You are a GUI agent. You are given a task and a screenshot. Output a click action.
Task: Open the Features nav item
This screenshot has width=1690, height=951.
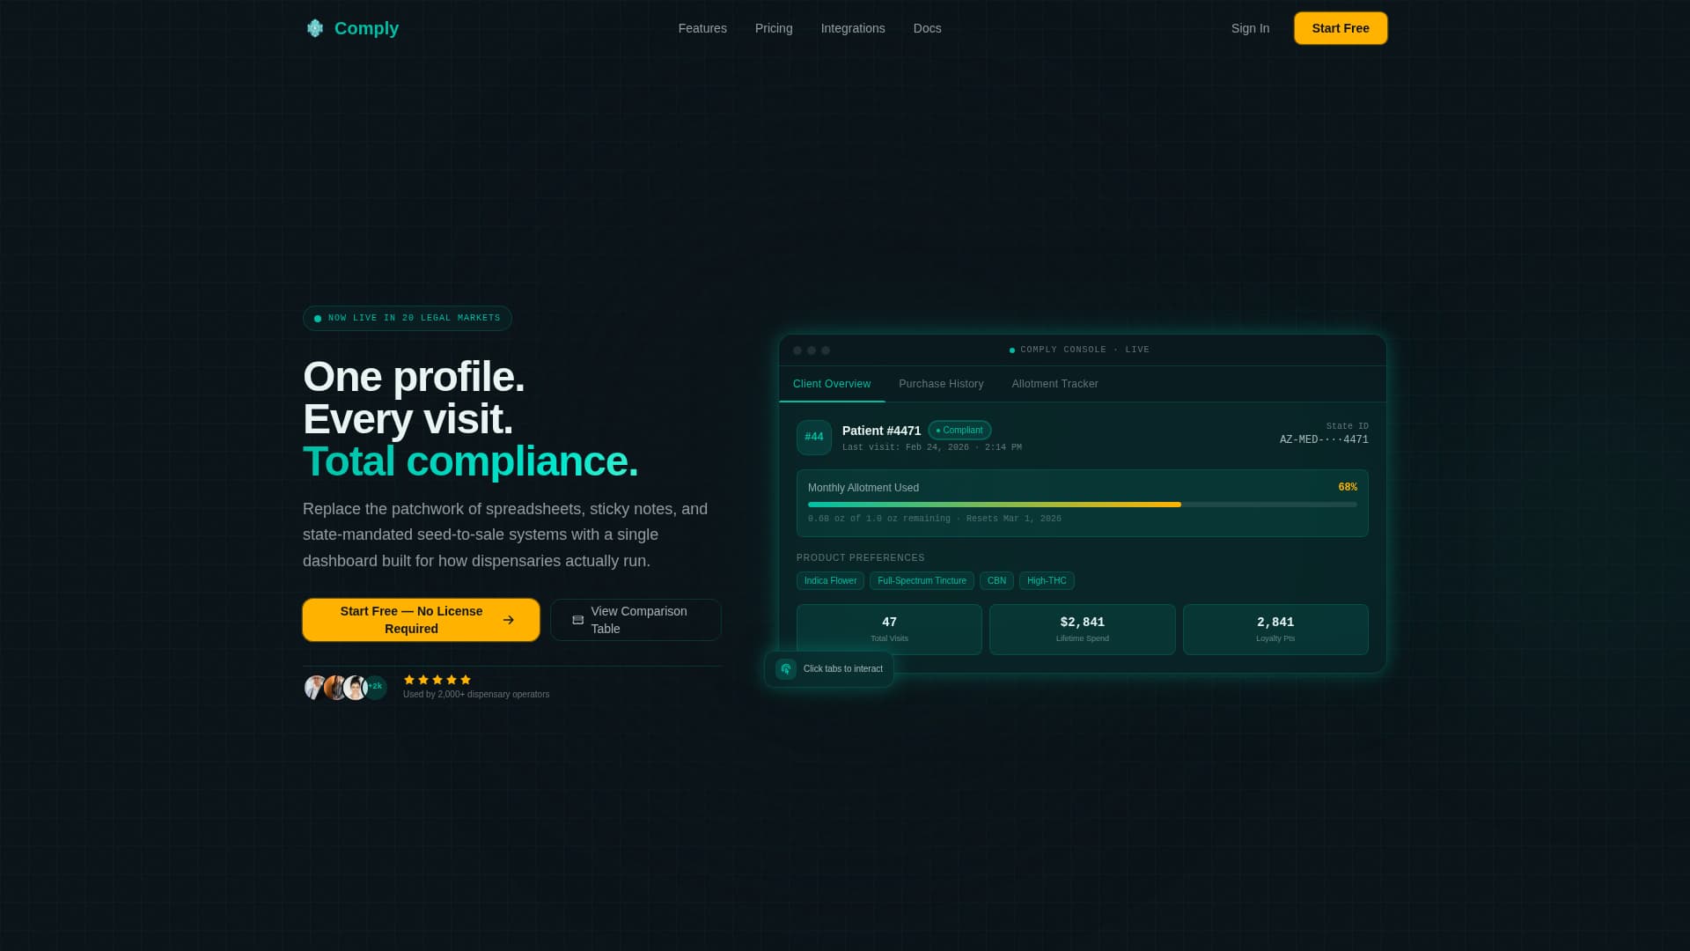coord(702,28)
